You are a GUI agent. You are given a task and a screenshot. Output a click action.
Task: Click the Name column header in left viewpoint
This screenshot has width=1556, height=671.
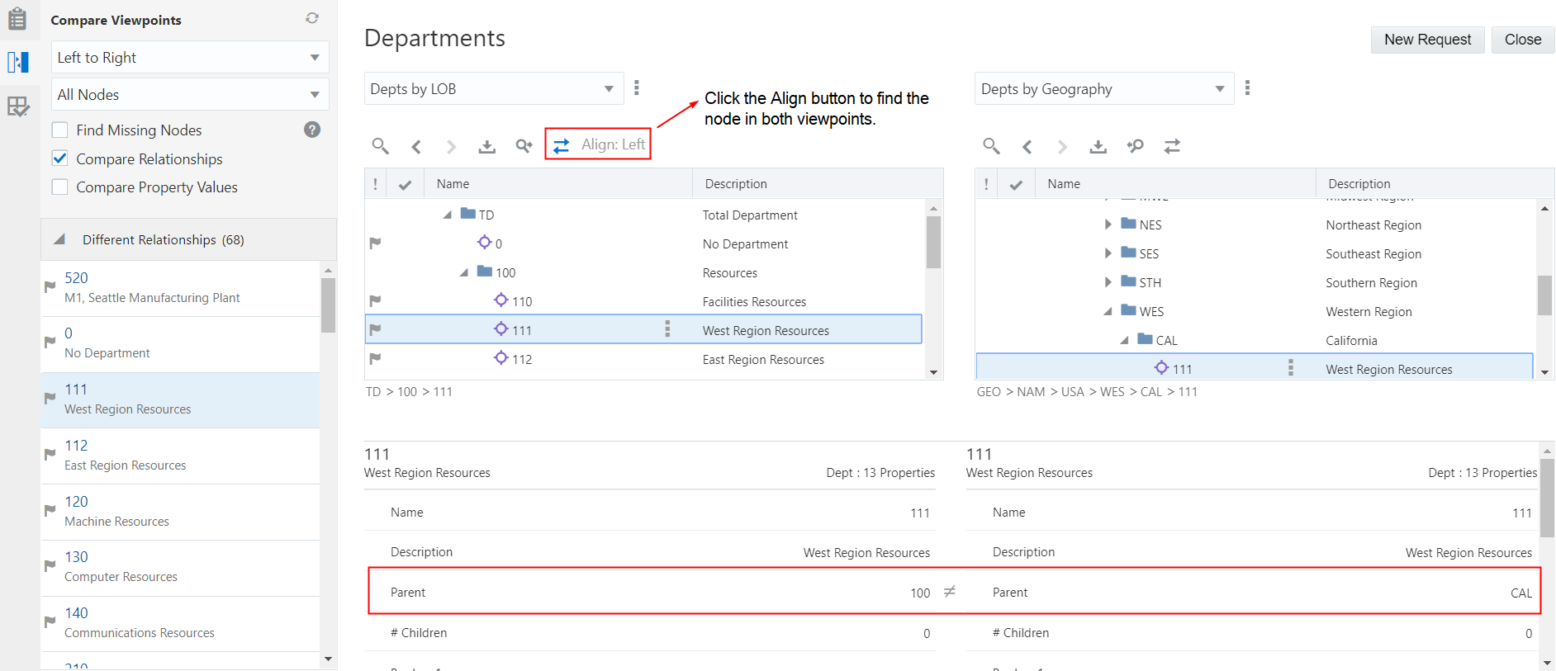(x=558, y=184)
